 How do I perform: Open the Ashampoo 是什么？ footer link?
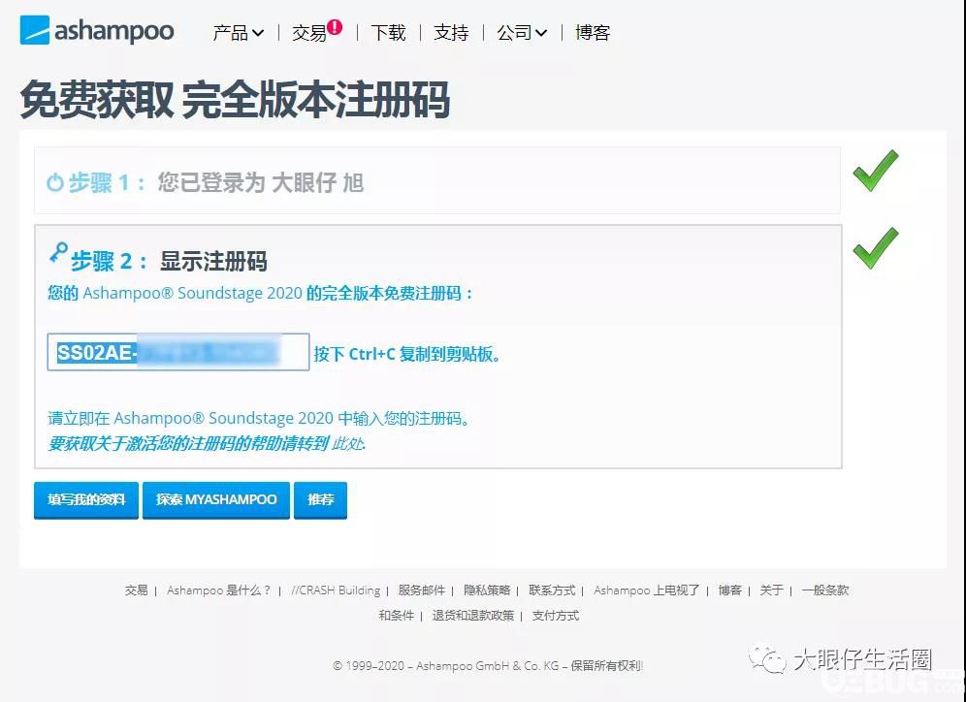218,590
